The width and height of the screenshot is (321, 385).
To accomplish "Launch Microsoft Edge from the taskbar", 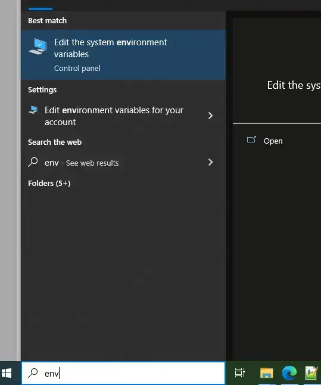I will point(289,373).
